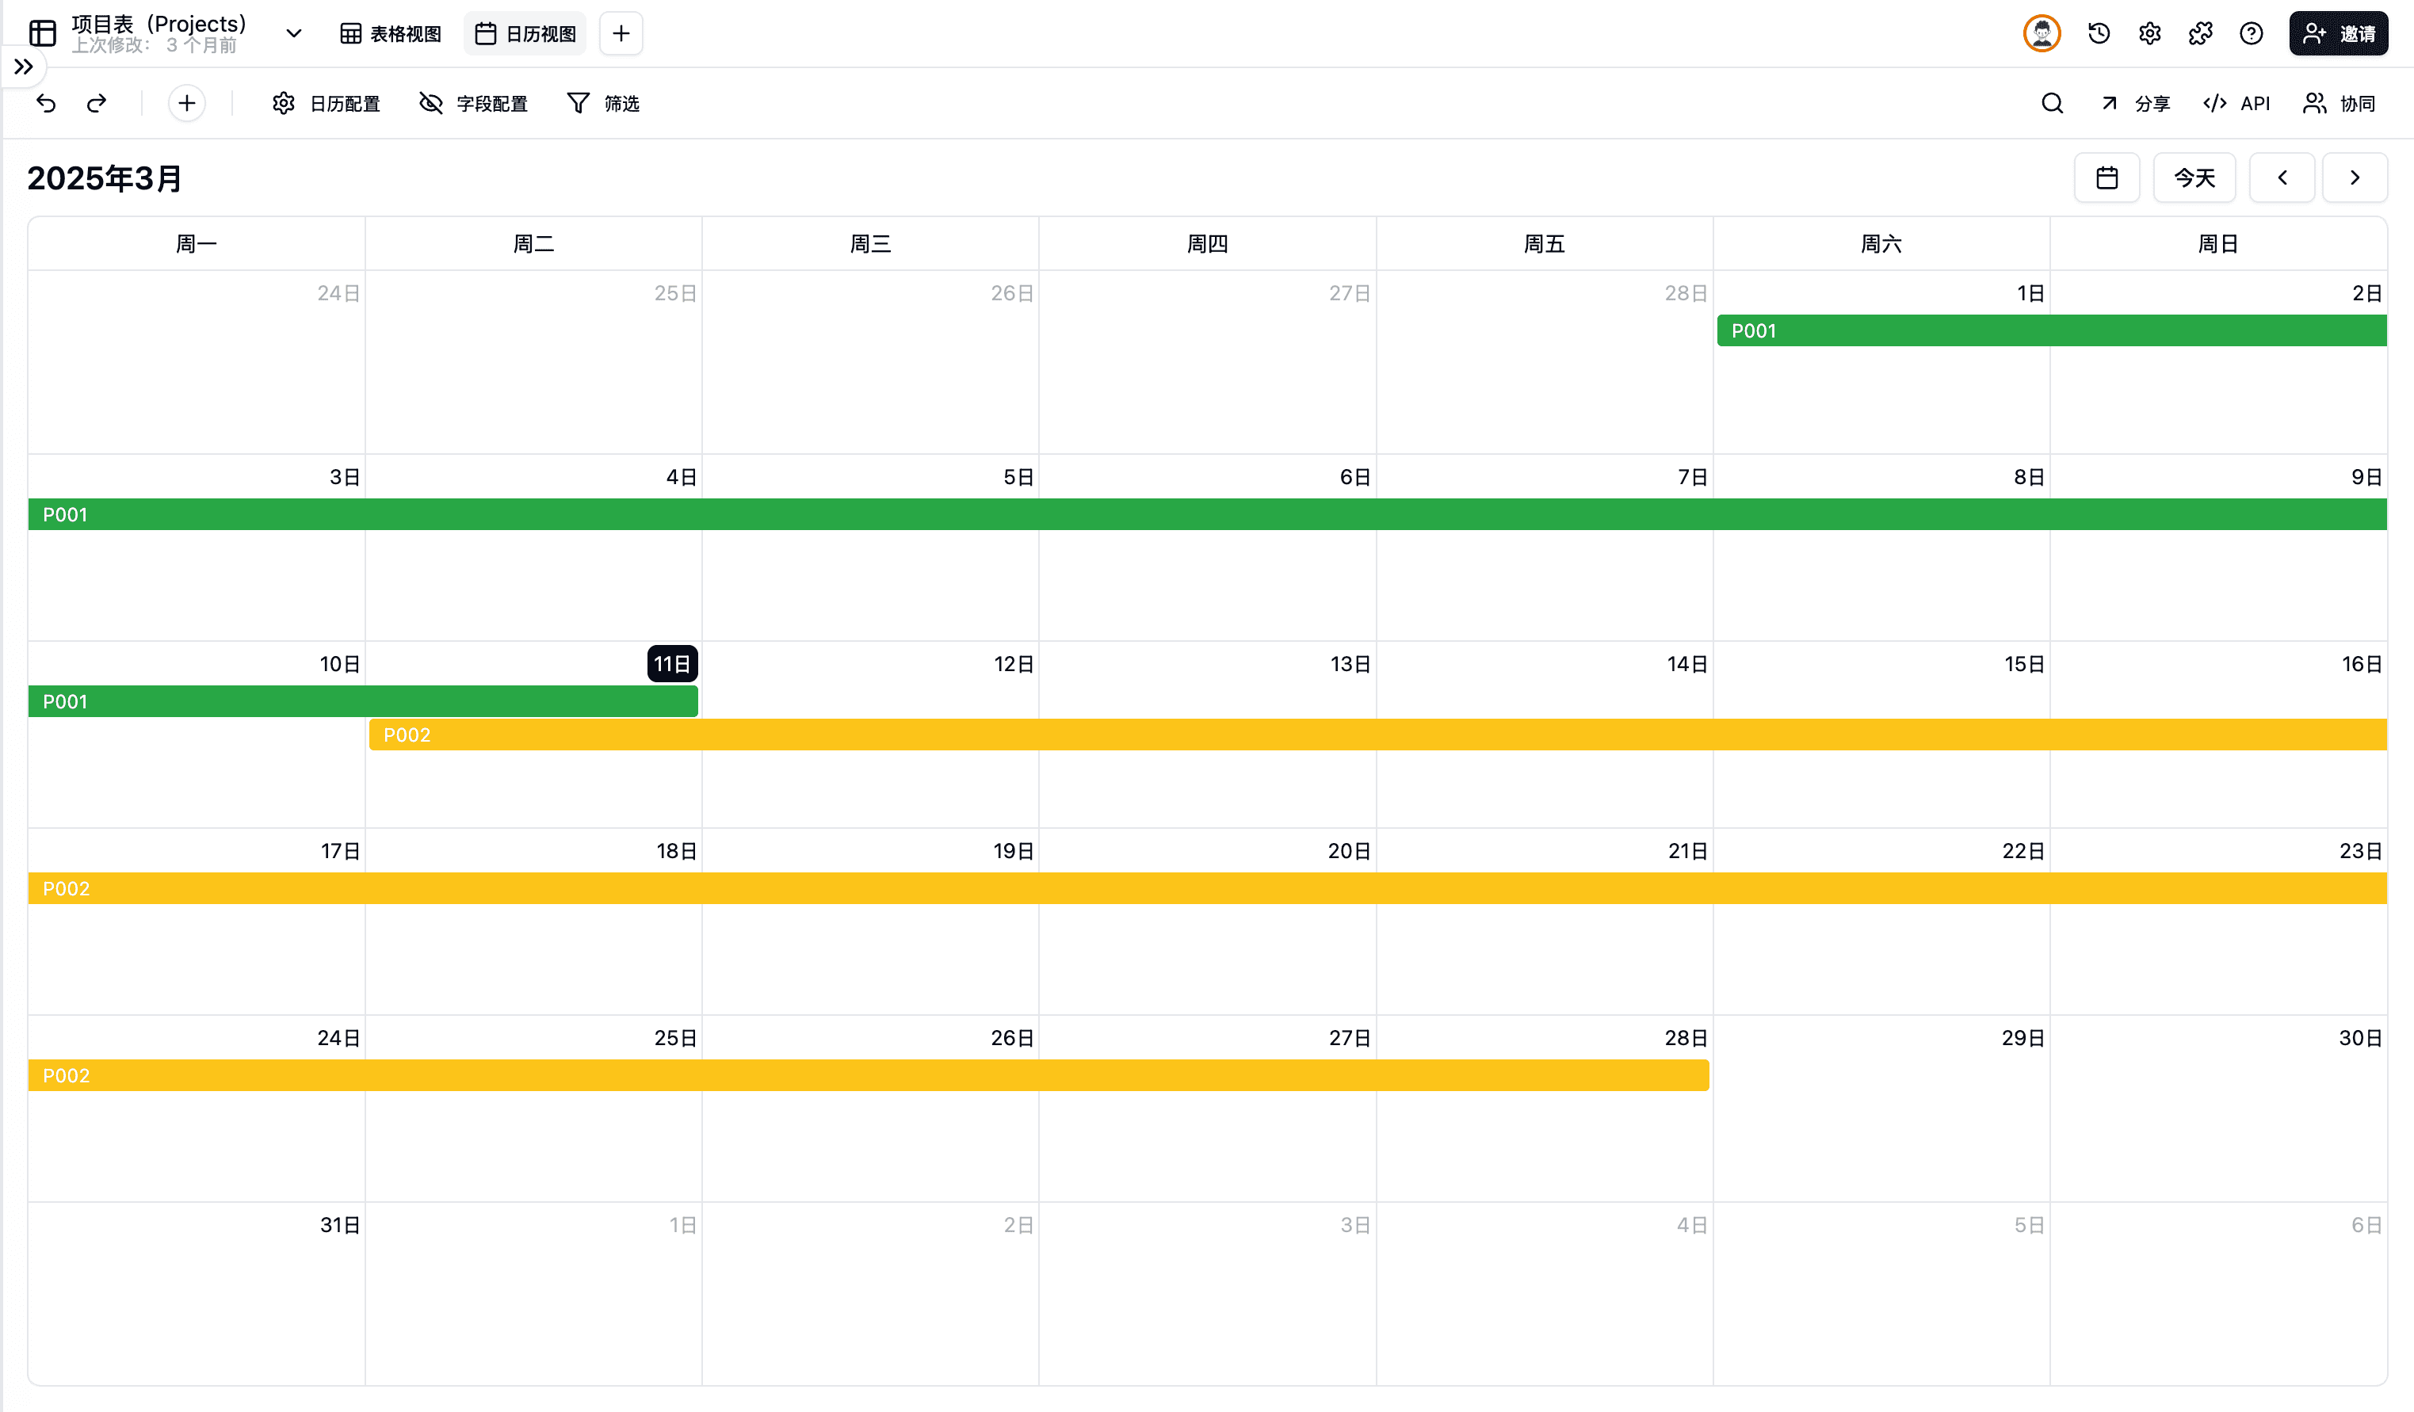This screenshot has width=2414, height=1412.
Task: Click the 今天 button
Action: coord(2194,178)
